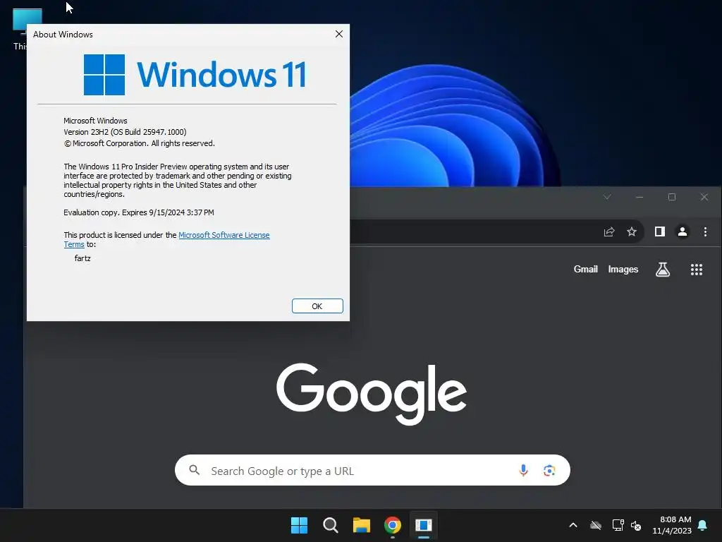Open taskbar Search
722x542 pixels.
click(x=330, y=525)
